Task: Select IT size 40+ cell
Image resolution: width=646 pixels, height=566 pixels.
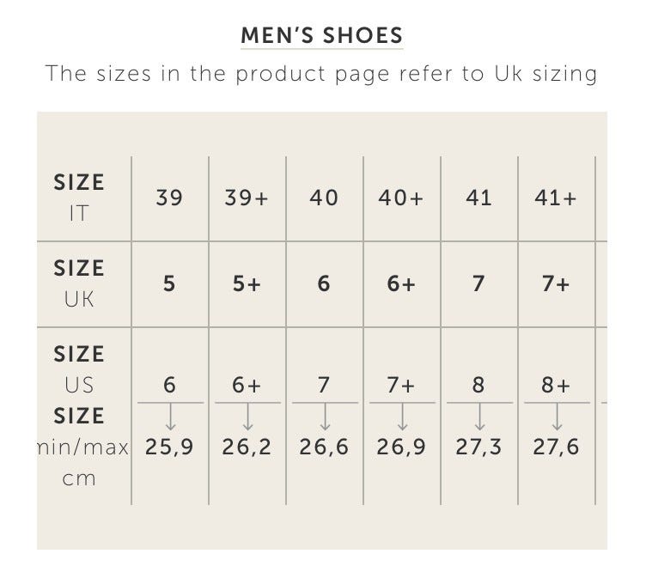Action: pos(401,198)
